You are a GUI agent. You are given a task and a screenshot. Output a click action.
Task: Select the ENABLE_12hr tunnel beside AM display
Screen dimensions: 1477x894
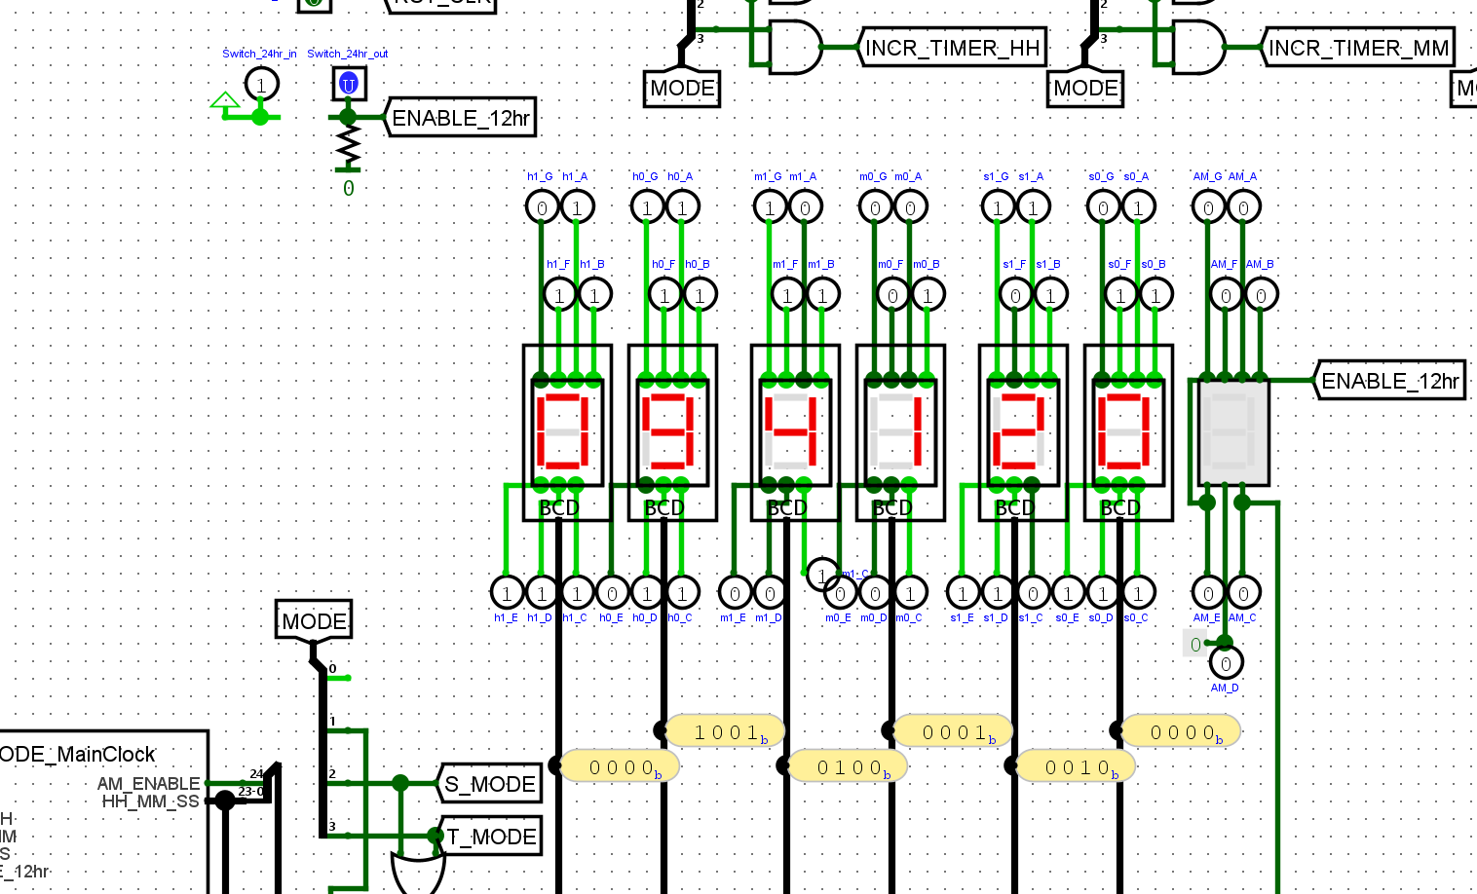1389,381
